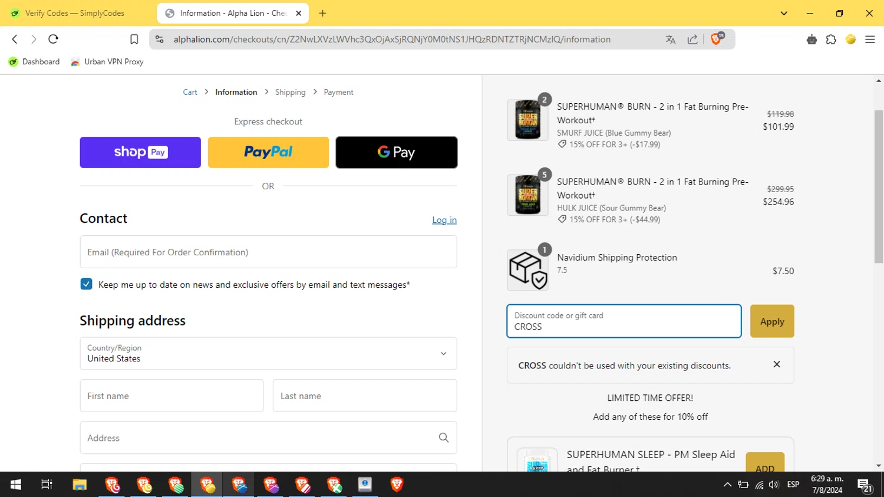Screen dimensions: 884x497
Task: Go forward in browser history
Action: coord(34,39)
